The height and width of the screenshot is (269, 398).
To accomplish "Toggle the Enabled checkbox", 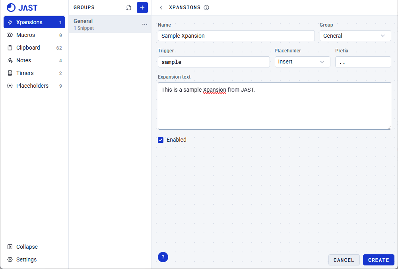I will coord(161,140).
